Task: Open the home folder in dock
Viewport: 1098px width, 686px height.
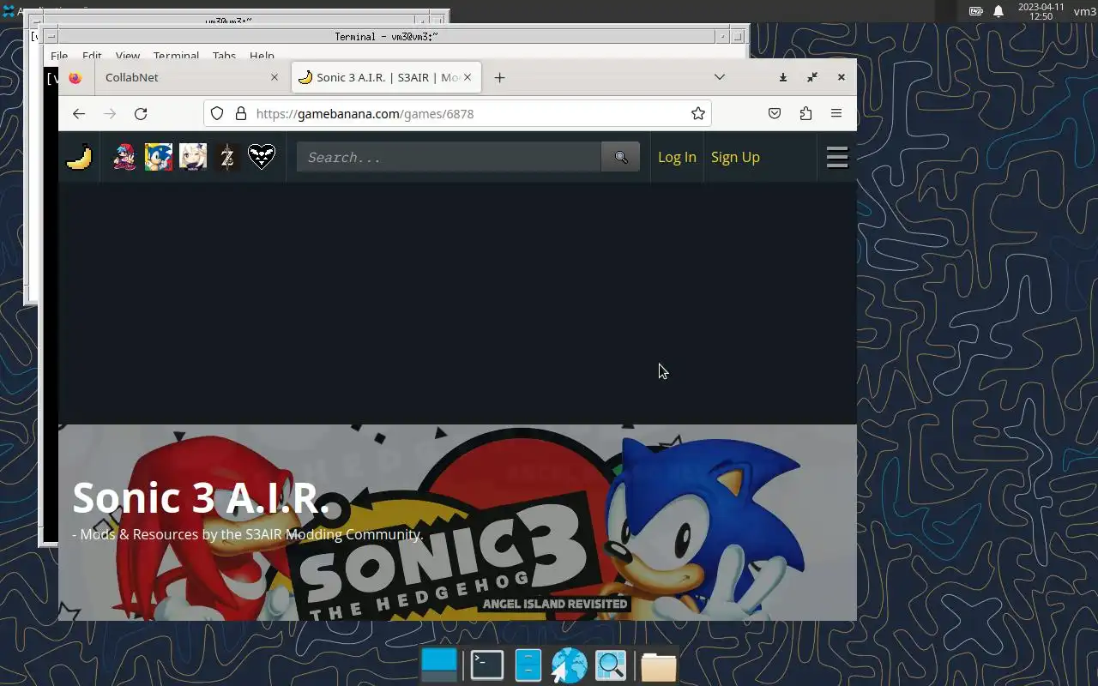Action: [x=658, y=666]
